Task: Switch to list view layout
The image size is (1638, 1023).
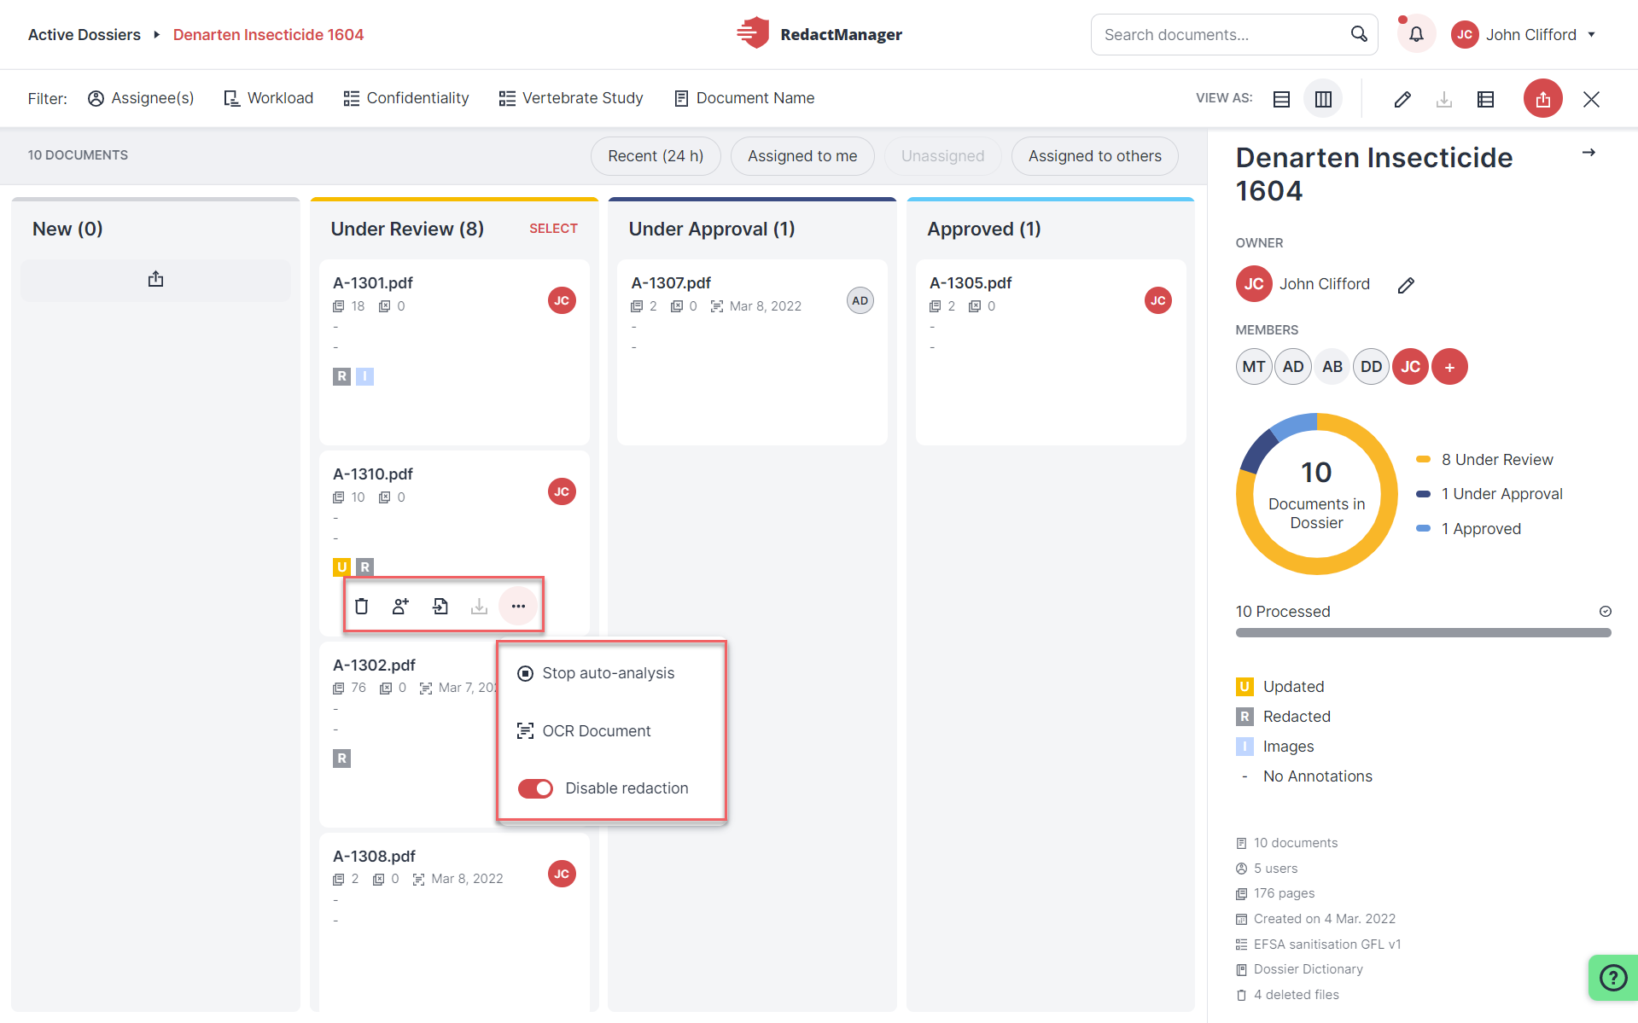Action: 1281,99
